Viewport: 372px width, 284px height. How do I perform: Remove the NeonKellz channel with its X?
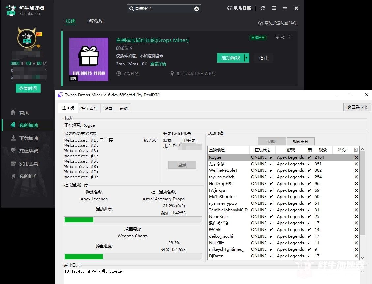pos(356,217)
